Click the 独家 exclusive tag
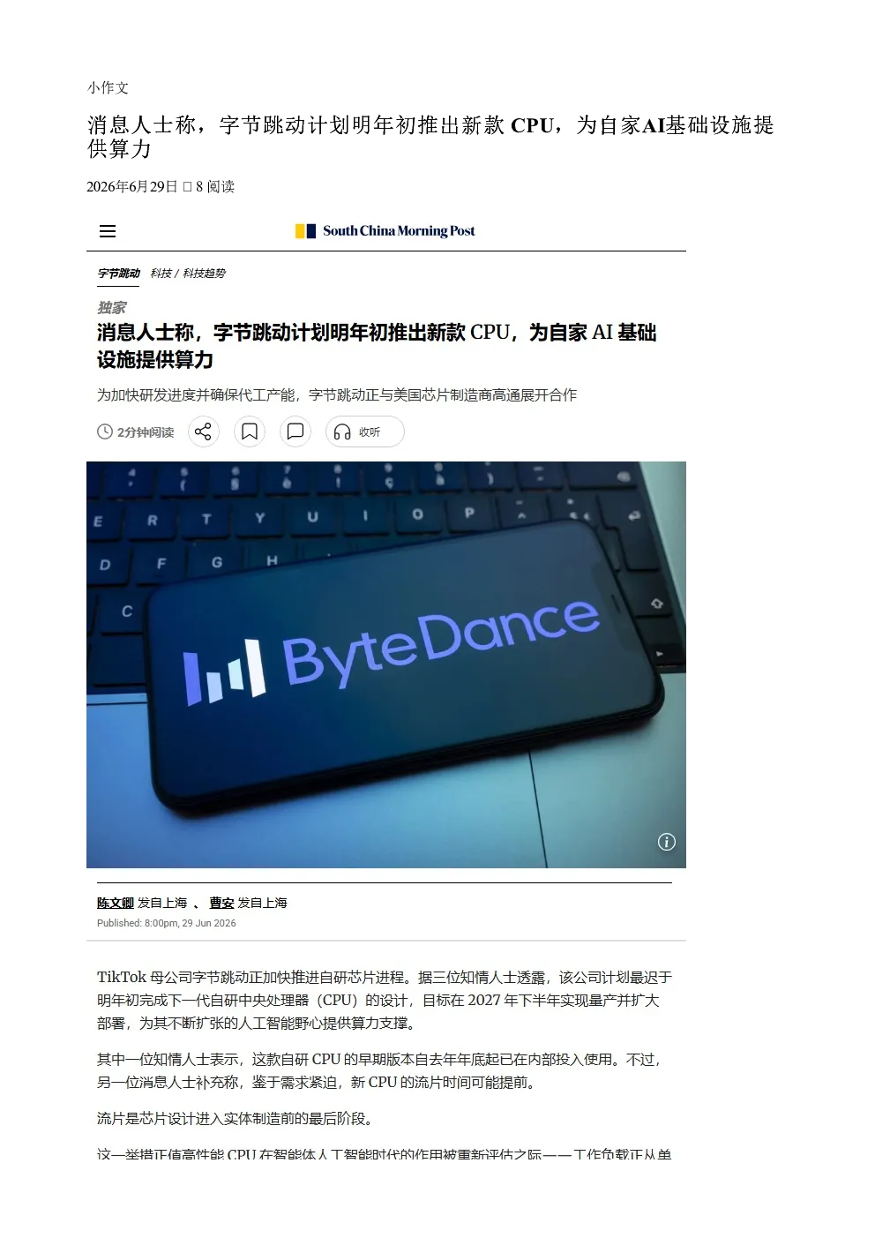The height and width of the screenshot is (1238, 875). [111, 307]
